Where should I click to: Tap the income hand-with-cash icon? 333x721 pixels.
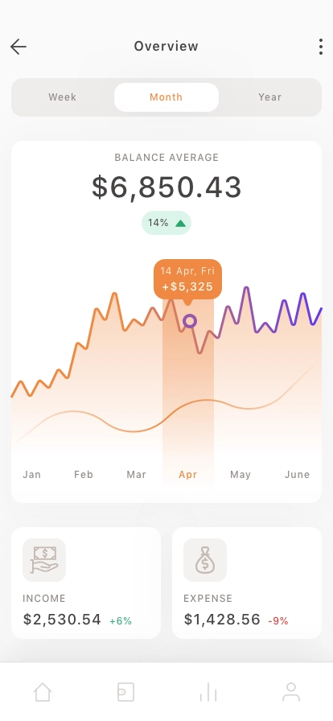(x=44, y=559)
